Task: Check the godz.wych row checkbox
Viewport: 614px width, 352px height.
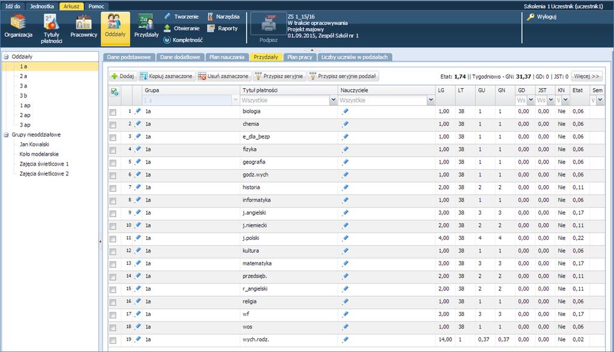Action: [113, 176]
